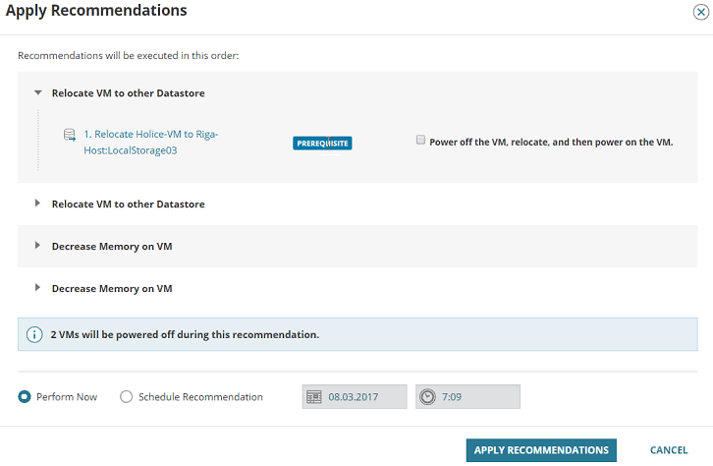Select Schedule Recommendation radio option
The width and height of the screenshot is (713, 466).
(x=126, y=397)
